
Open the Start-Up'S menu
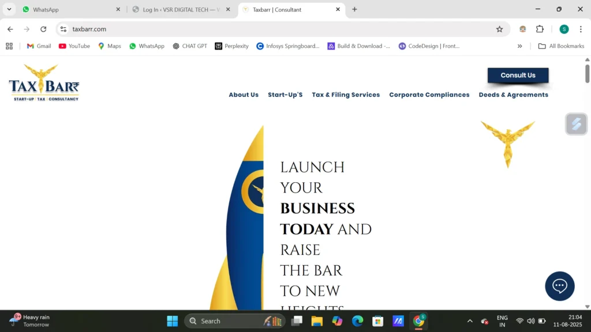pyautogui.click(x=285, y=95)
